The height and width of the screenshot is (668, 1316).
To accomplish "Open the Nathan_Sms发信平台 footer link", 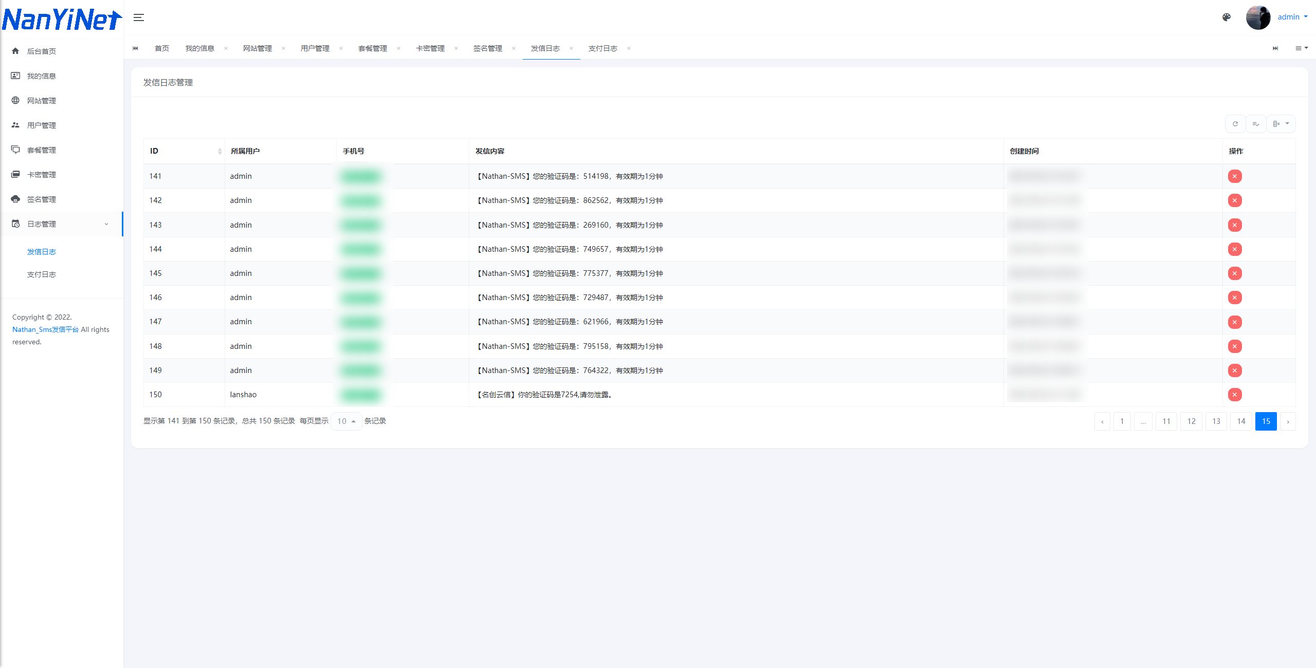I will [45, 329].
